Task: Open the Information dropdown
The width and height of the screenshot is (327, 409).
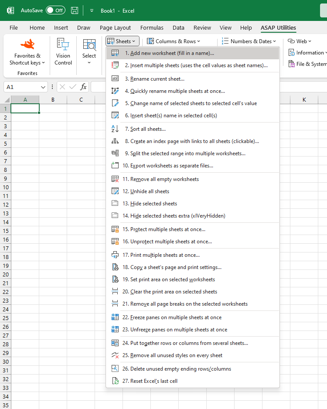Action: pos(307,53)
